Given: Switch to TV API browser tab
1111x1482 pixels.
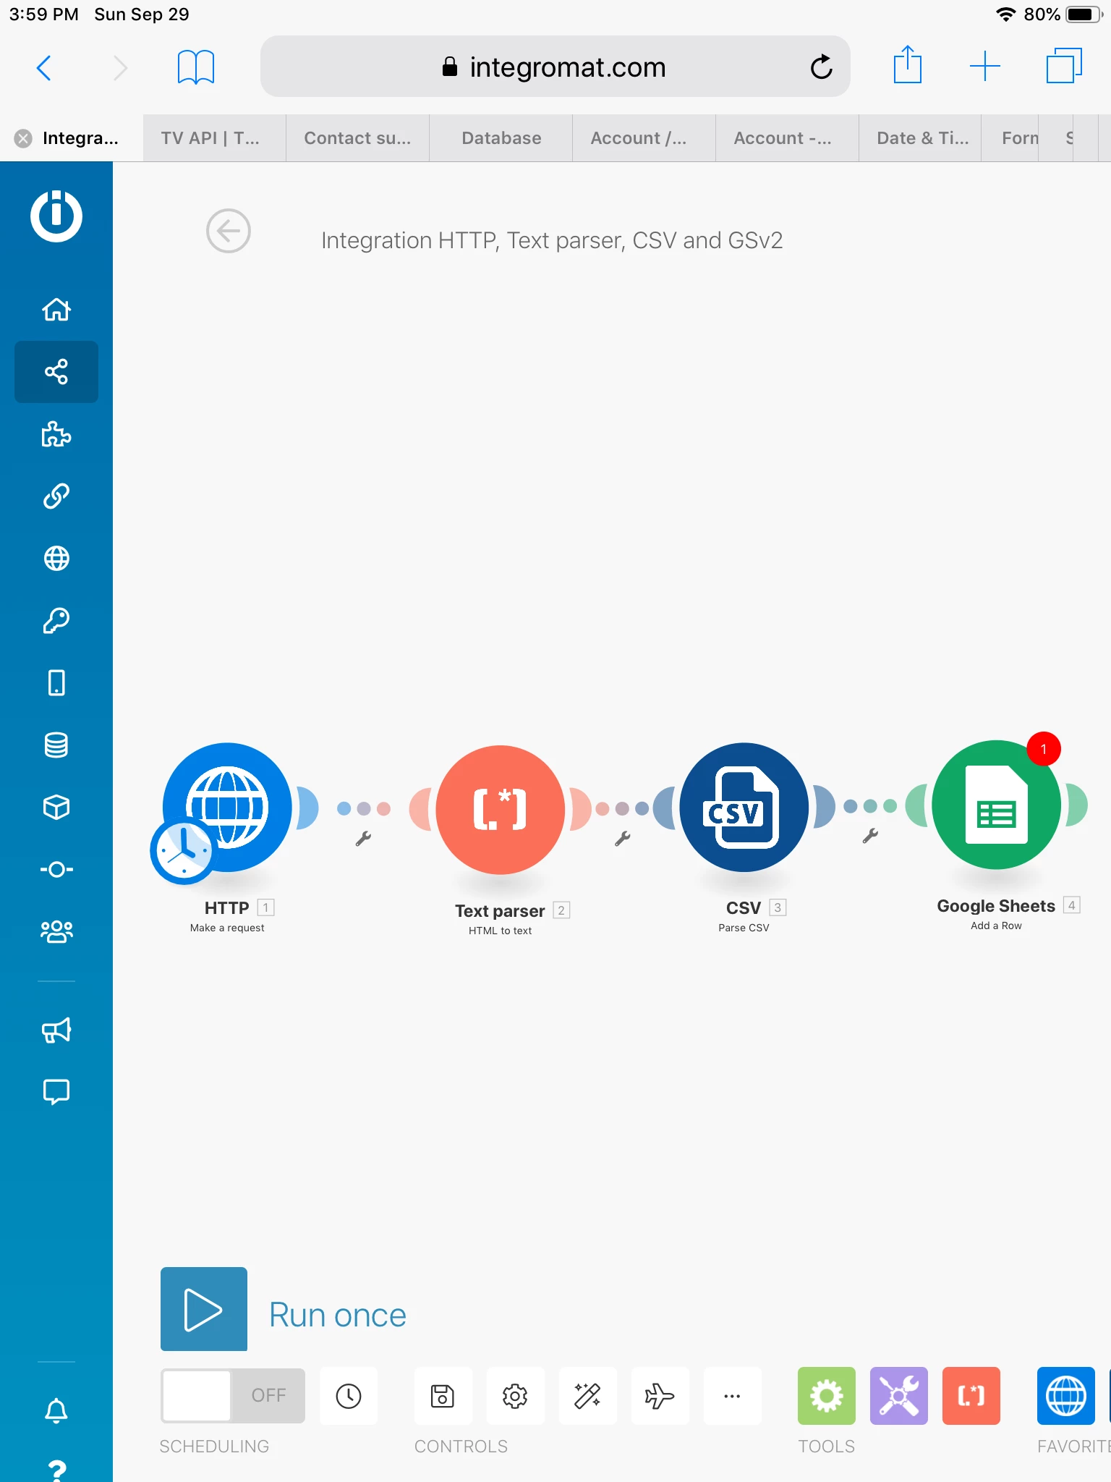Looking at the screenshot, I should click(214, 138).
